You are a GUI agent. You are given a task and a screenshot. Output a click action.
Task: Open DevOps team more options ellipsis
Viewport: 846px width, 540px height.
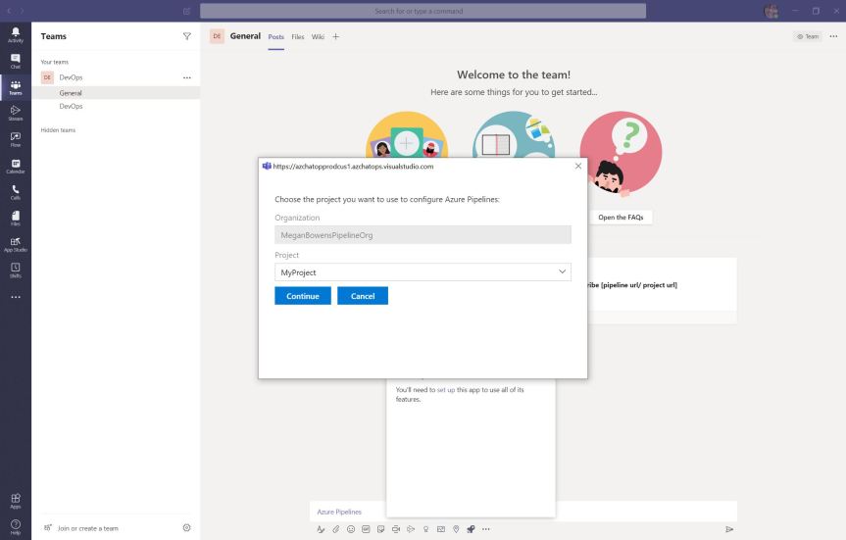coord(187,77)
